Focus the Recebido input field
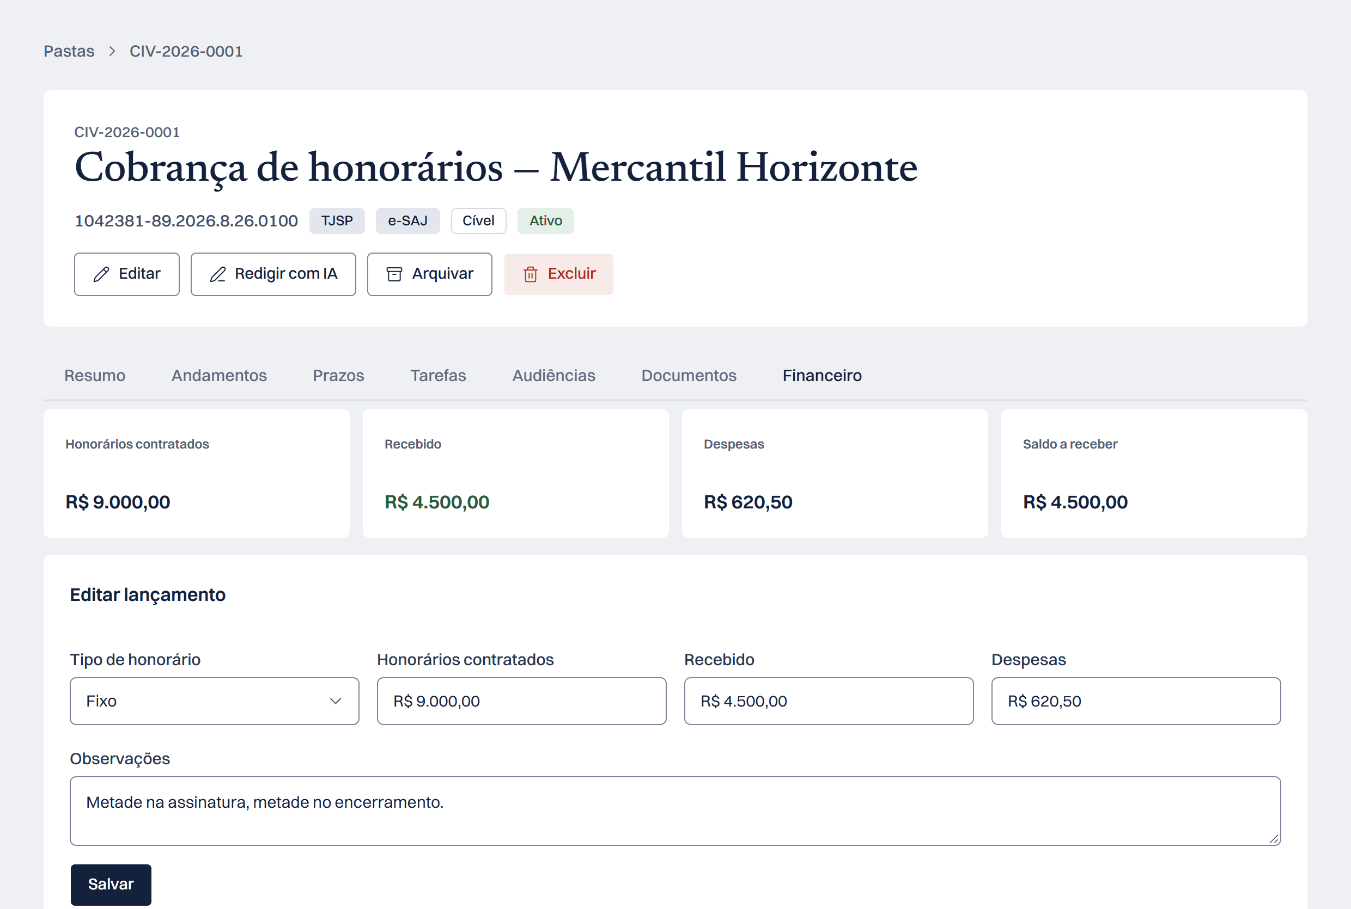Viewport: 1351px width, 909px height. (x=829, y=701)
